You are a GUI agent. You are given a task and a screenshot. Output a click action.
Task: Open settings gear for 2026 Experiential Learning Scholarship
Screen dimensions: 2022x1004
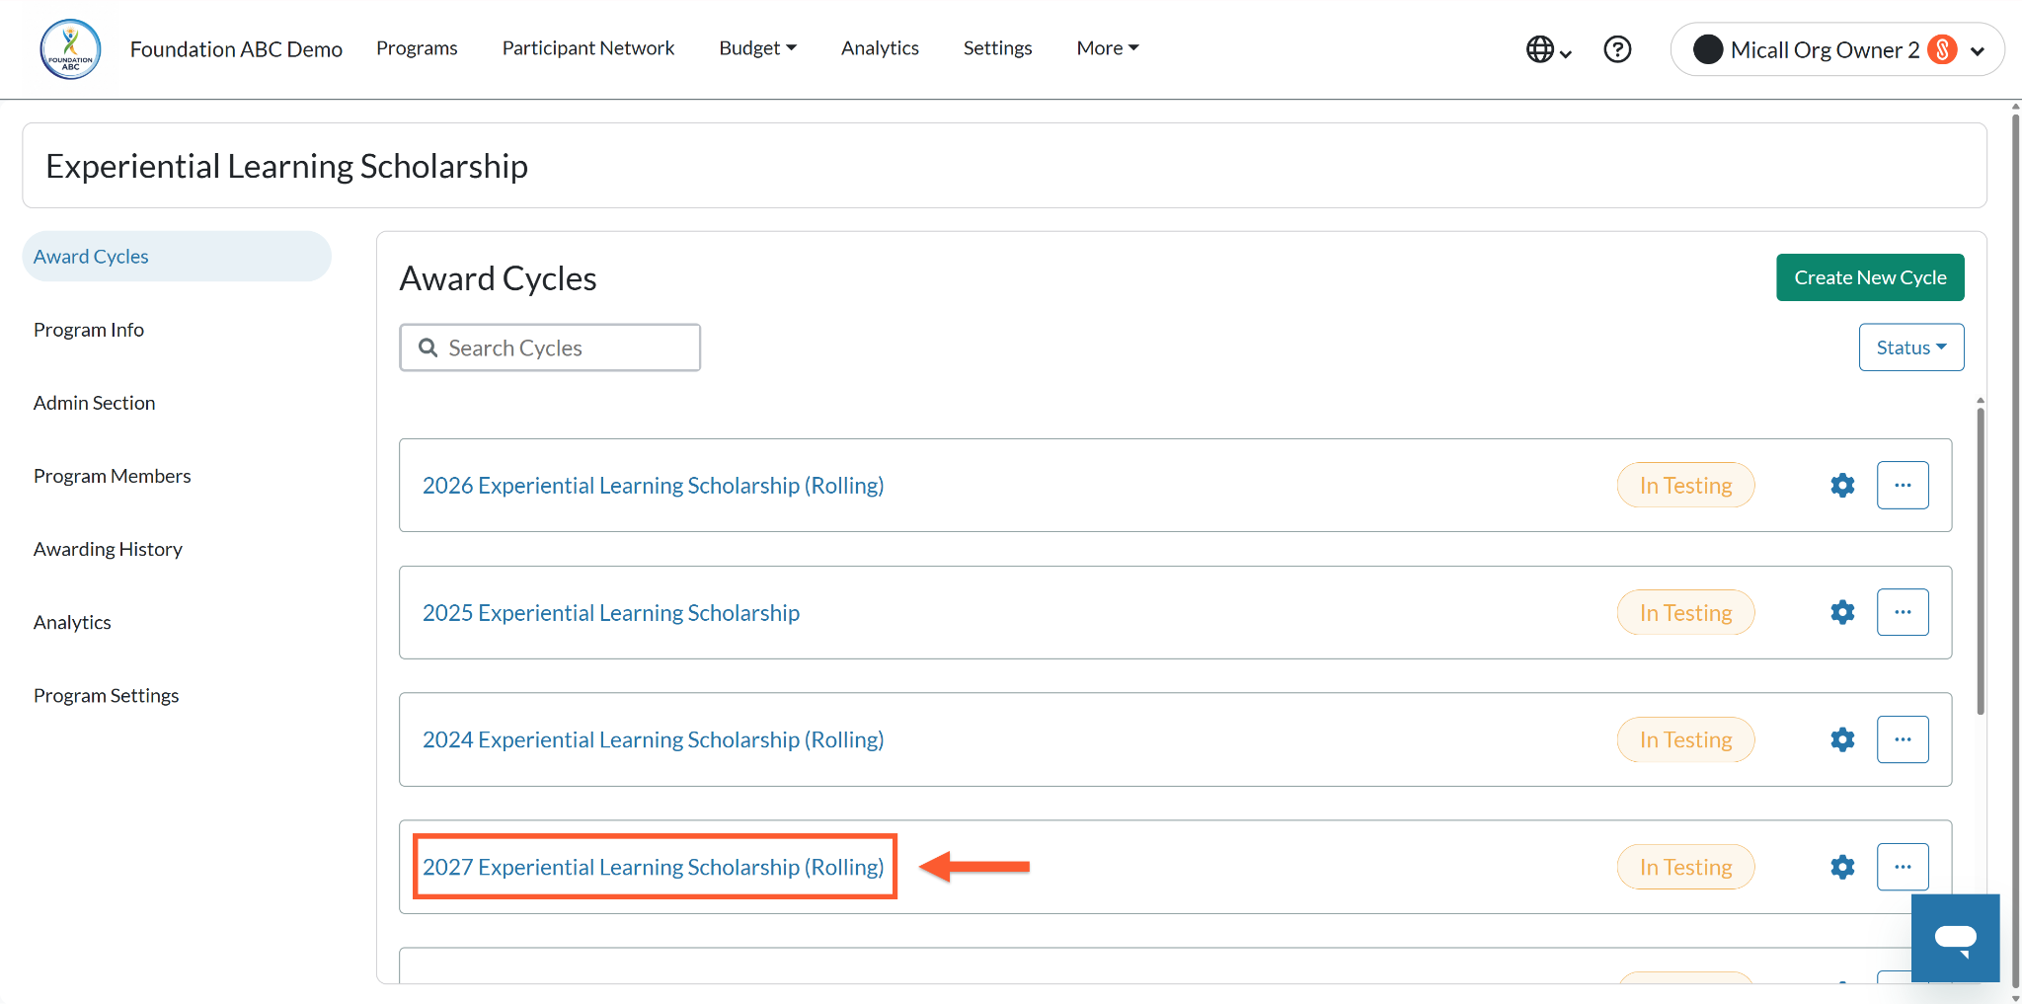click(1842, 486)
